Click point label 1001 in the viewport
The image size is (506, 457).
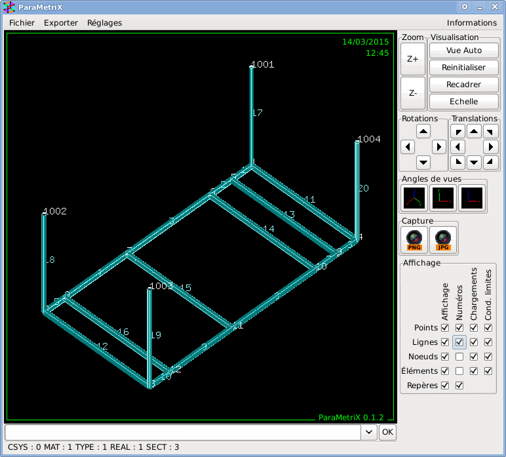263,64
